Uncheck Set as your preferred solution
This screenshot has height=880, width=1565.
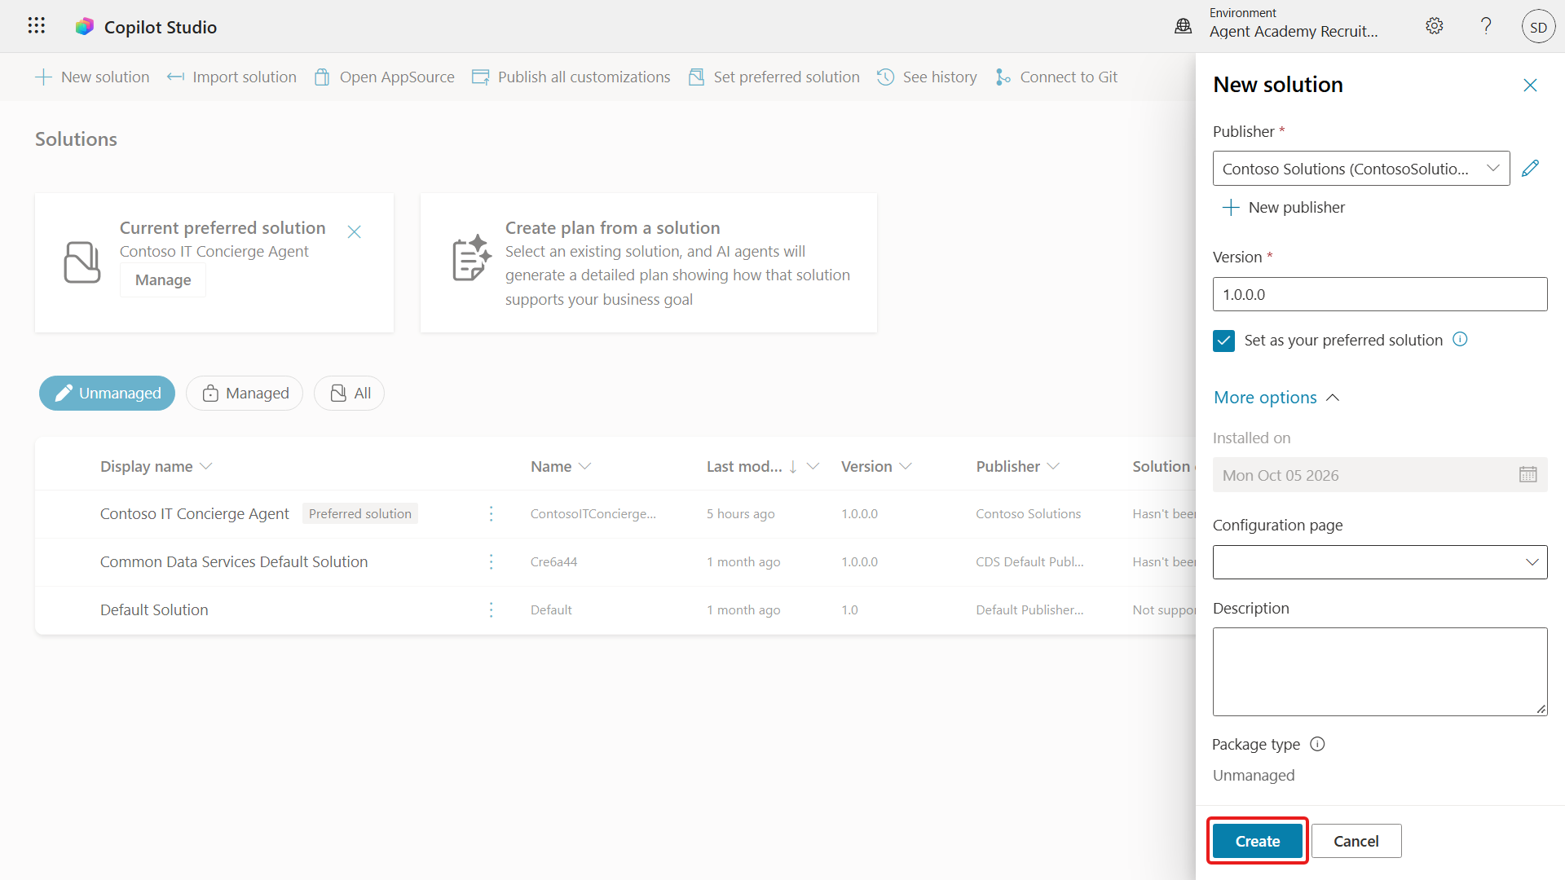point(1223,341)
